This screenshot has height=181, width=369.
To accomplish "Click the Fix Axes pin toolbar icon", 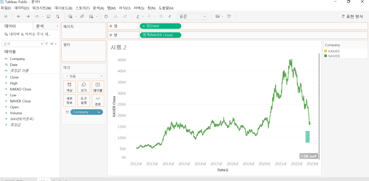I will pos(169,17).
